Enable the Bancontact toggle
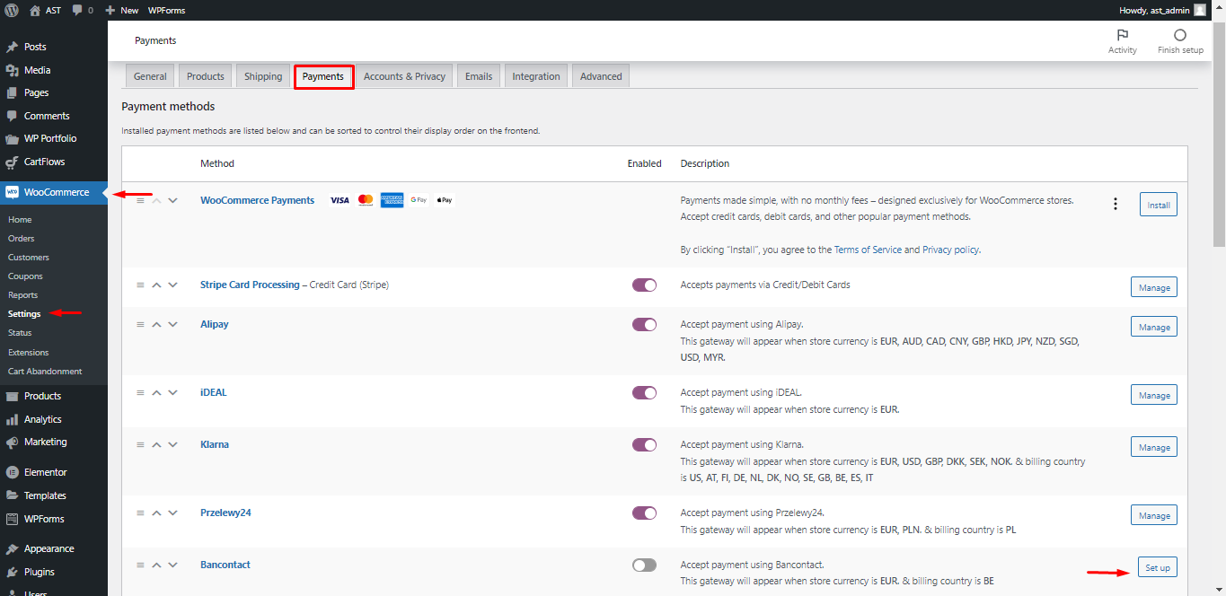The height and width of the screenshot is (596, 1226). [644, 565]
